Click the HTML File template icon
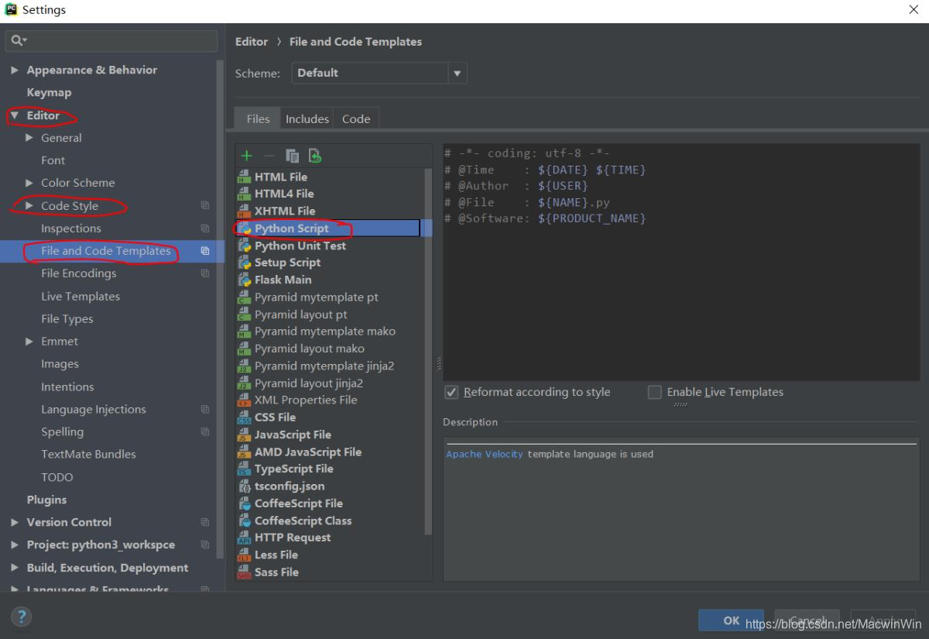 pyautogui.click(x=244, y=177)
